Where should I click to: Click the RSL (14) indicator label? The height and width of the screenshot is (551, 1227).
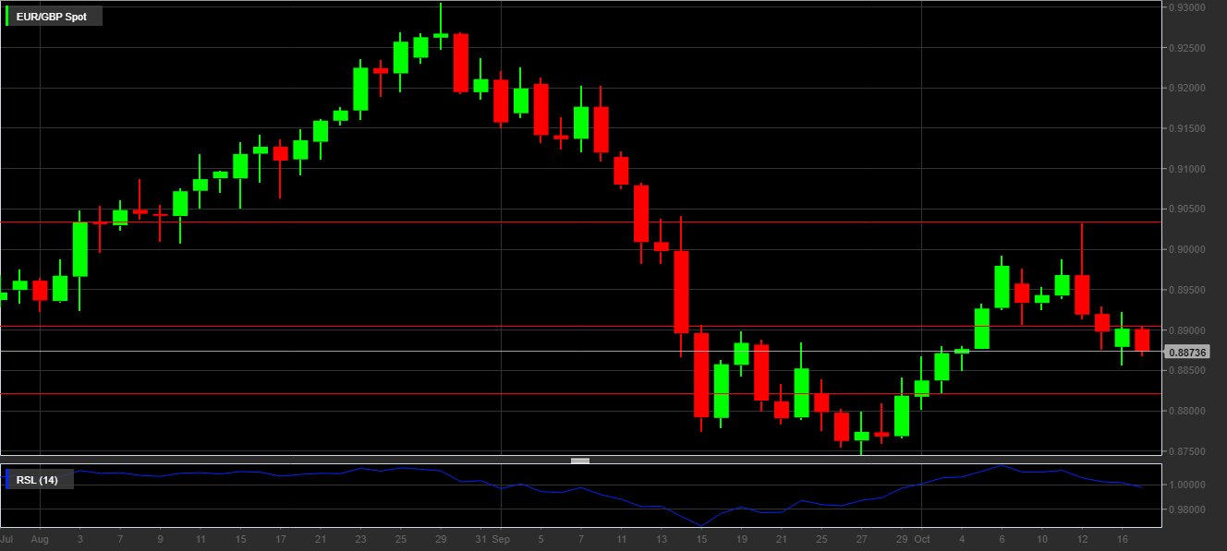tap(37, 480)
